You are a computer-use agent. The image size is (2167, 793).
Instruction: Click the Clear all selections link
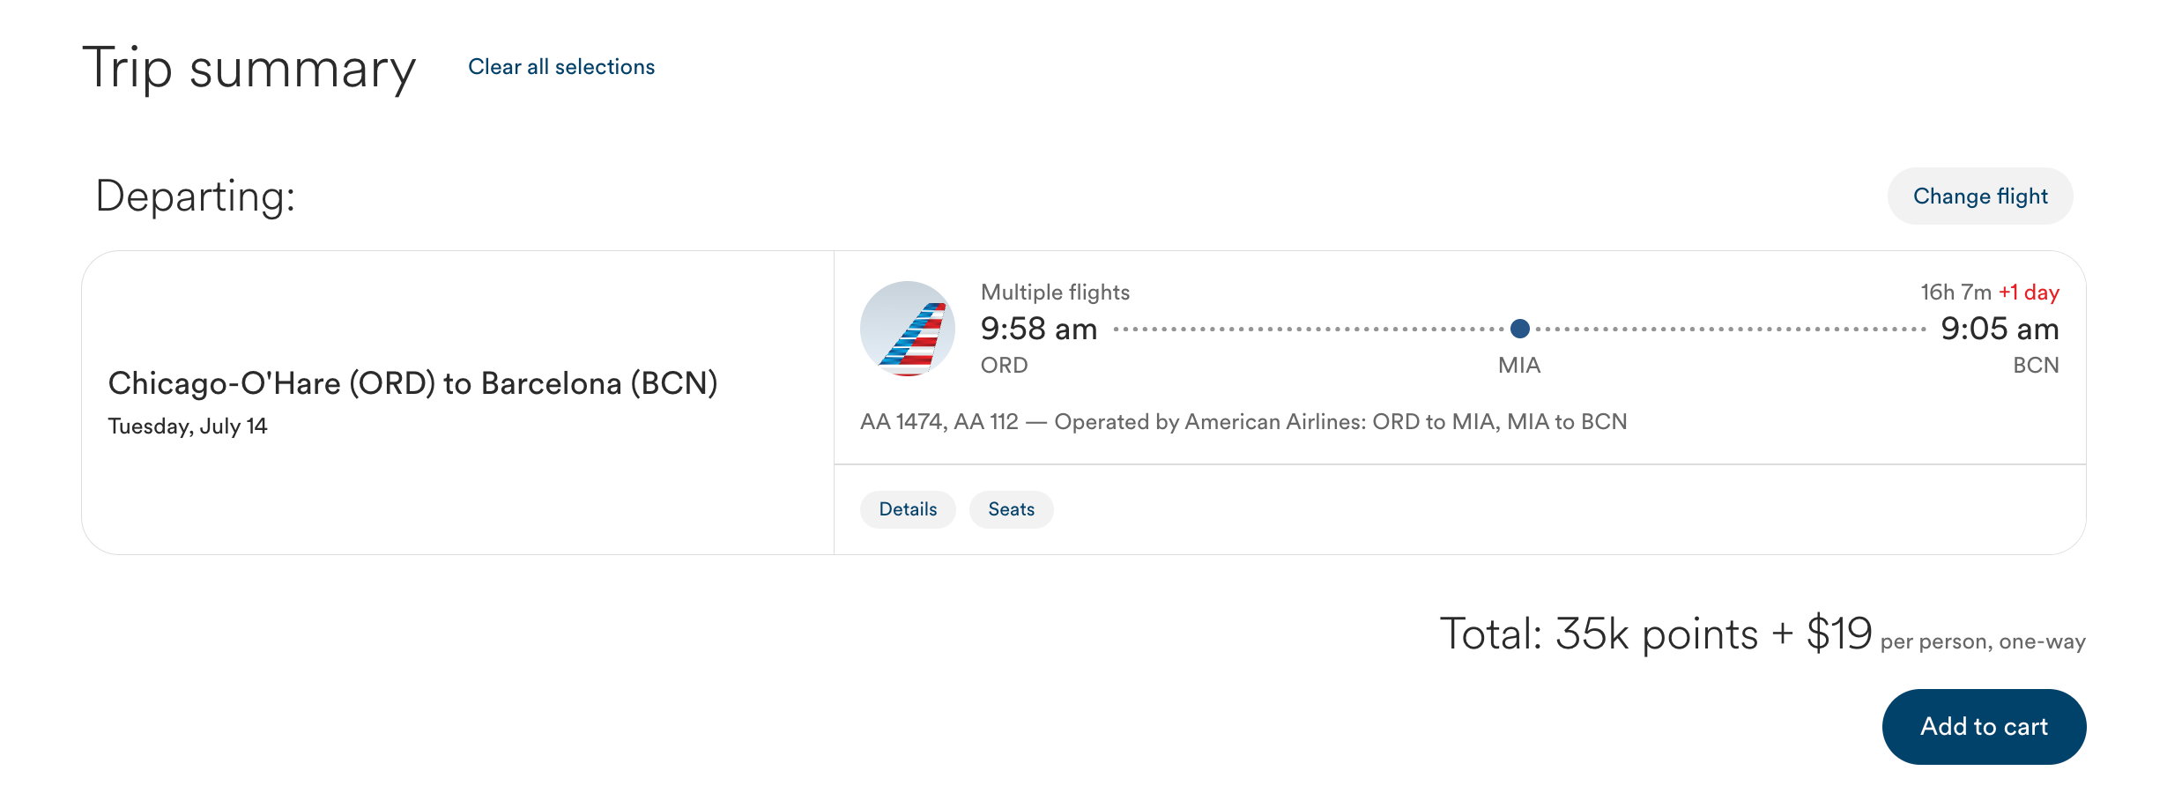pos(560,66)
